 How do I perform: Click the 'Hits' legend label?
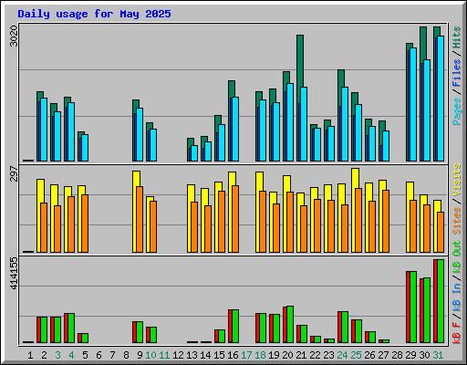pyautogui.click(x=456, y=37)
